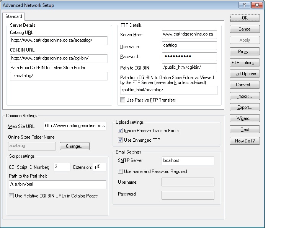Open the Proxy settings
Image resolution: width=294 pixels, height=228 pixels.
tap(245, 52)
